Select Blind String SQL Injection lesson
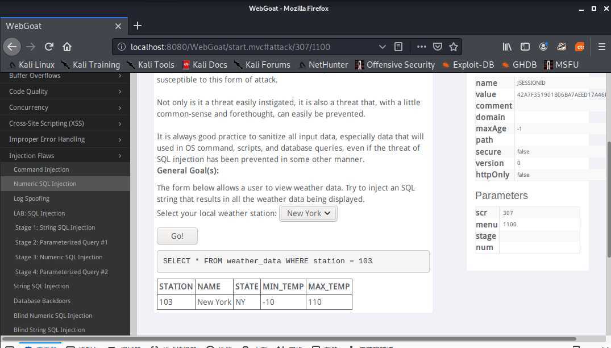 click(49, 330)
